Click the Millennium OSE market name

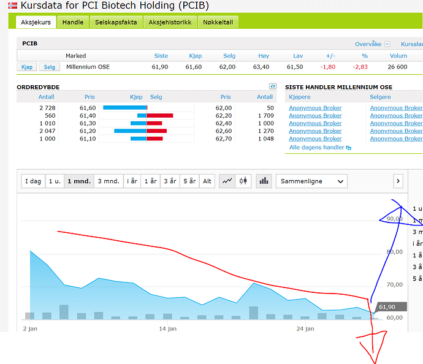(88, 67)
